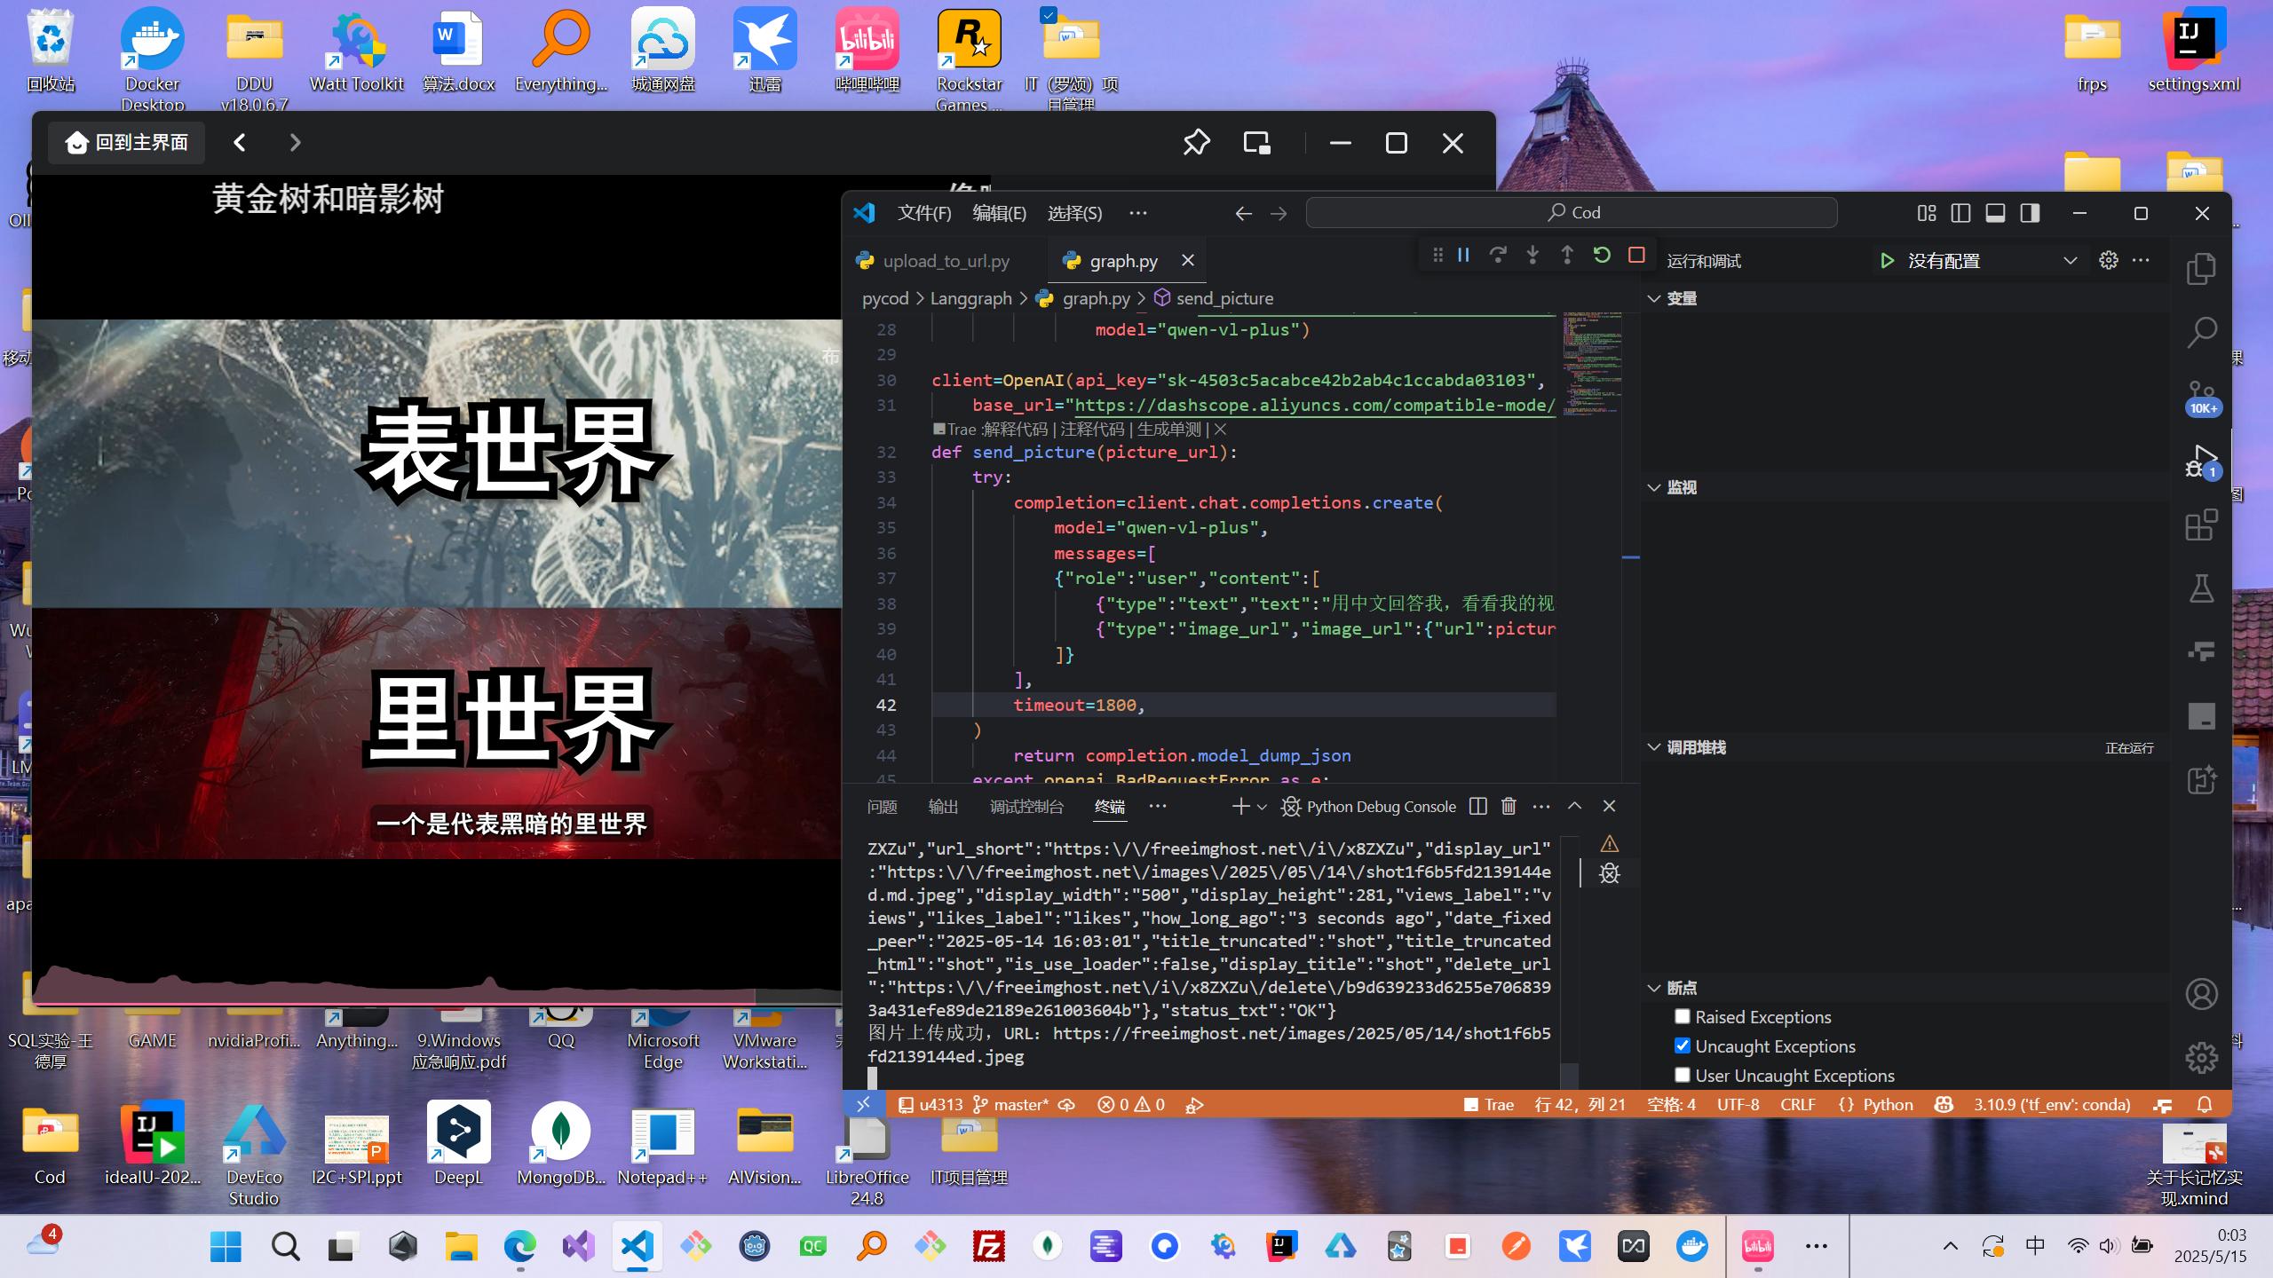
Task: Open more panel tabs ellipsis
Action: click(x=1158, y=806)
